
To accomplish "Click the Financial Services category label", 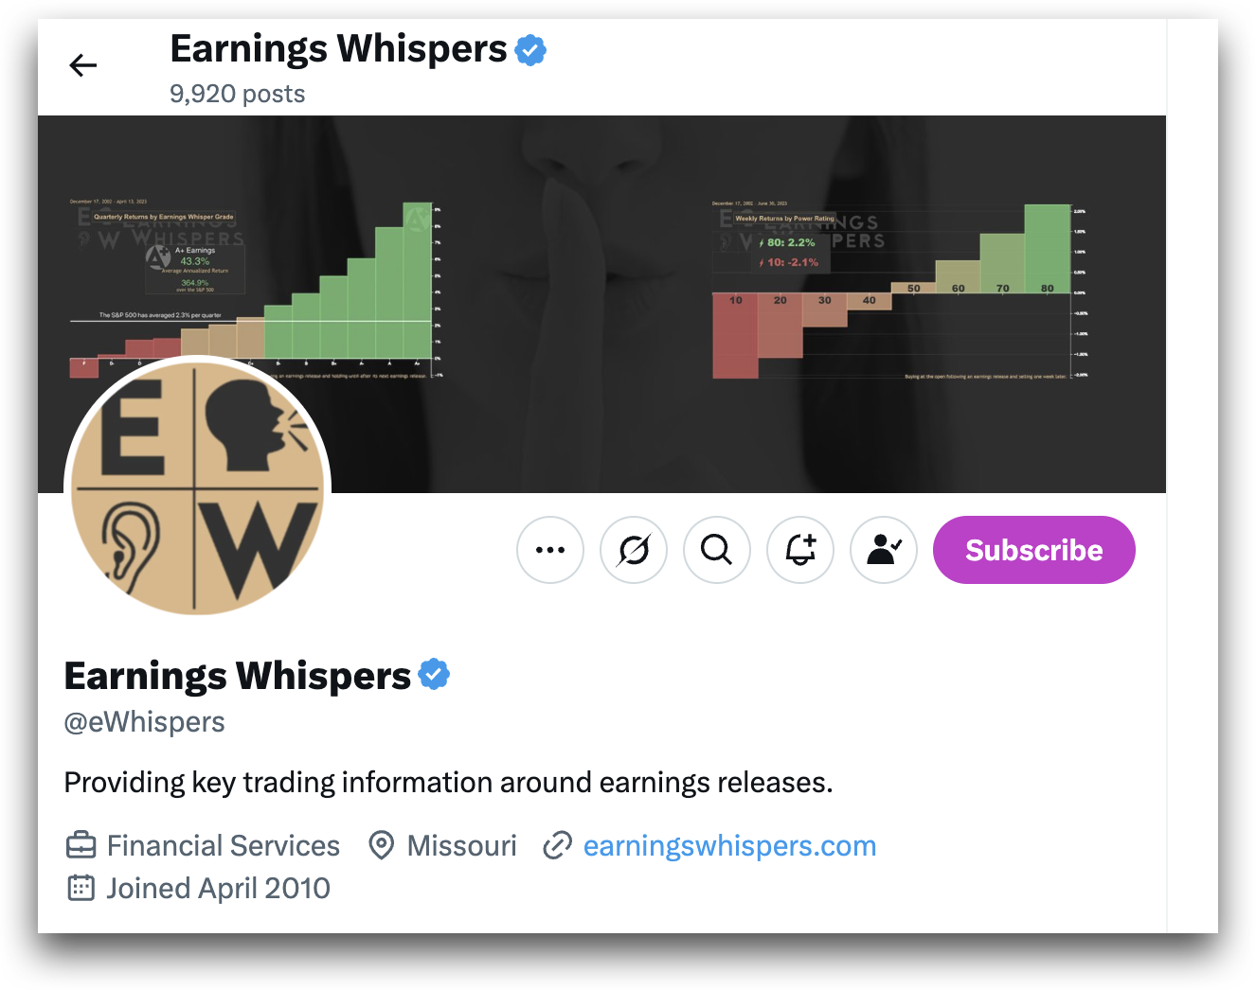I will coord(224,845).
